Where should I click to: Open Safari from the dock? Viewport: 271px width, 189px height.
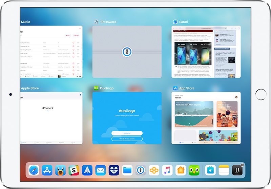click(x=34, y=170)
